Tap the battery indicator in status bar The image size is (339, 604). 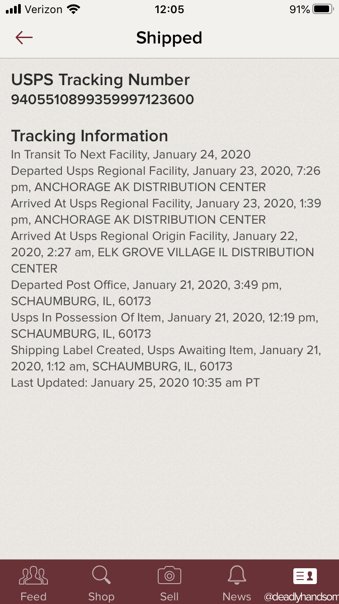pyautogui.click(x=323, y=9)
